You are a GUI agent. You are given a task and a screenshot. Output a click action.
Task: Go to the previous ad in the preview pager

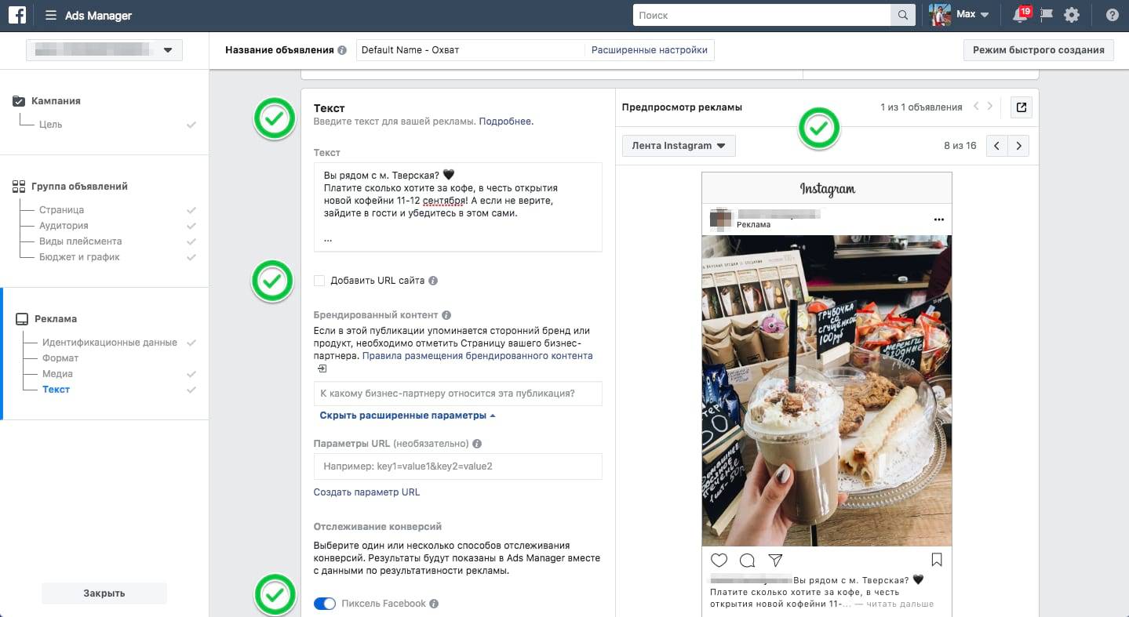(976, 107)
